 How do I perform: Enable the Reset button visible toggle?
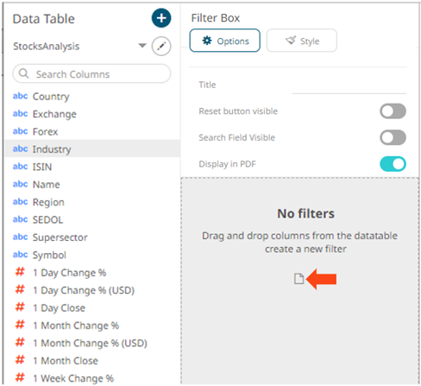pos(393,111)
